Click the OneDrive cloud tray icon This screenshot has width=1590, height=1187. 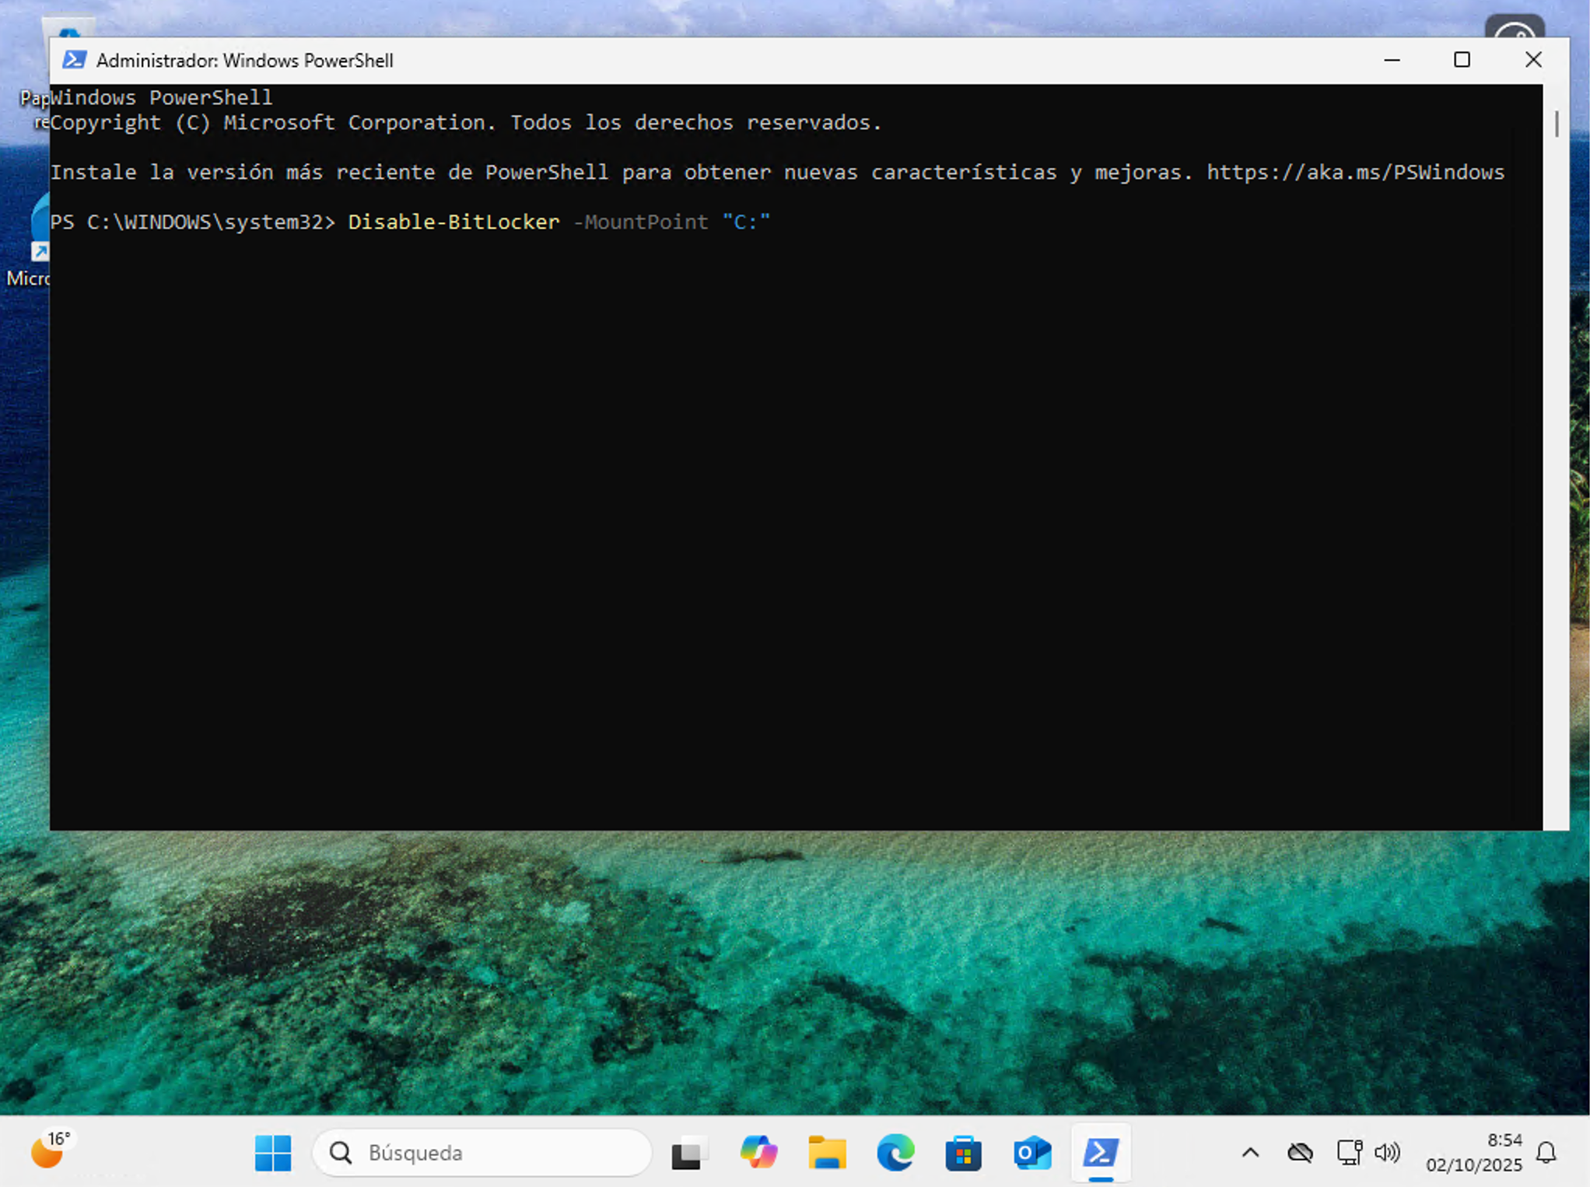[1300, 1152]
